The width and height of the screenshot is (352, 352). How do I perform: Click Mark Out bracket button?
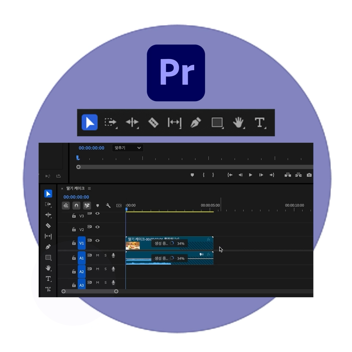(213, 175)
